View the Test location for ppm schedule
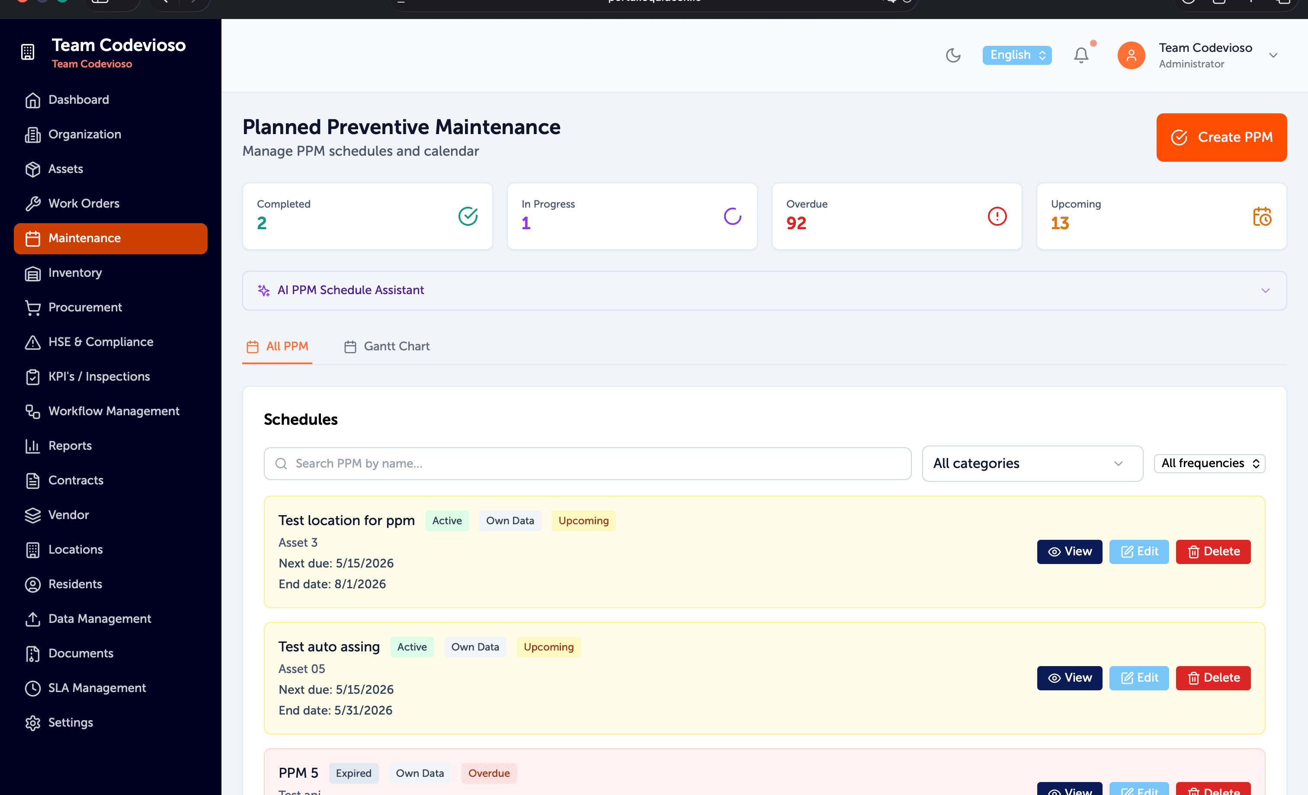The width and height of the screenshot is (1308, 795). [x=1069, y=552]
